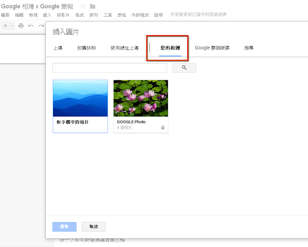Screen dimensions: 308x247
Task: Open the new slide dropdown arrow
Action: click(x=13, y=25)
